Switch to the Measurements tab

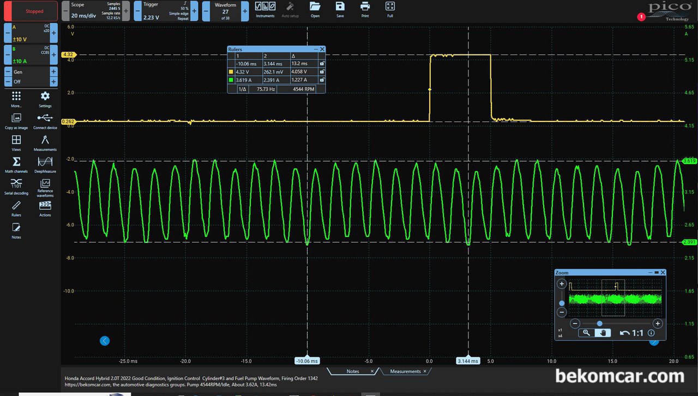[x=405, y=371]
